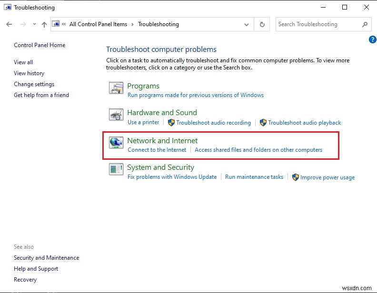Click the Network and Internet globe icon
Viewport: 377px width, 293px height.
[x=116, y=142]
